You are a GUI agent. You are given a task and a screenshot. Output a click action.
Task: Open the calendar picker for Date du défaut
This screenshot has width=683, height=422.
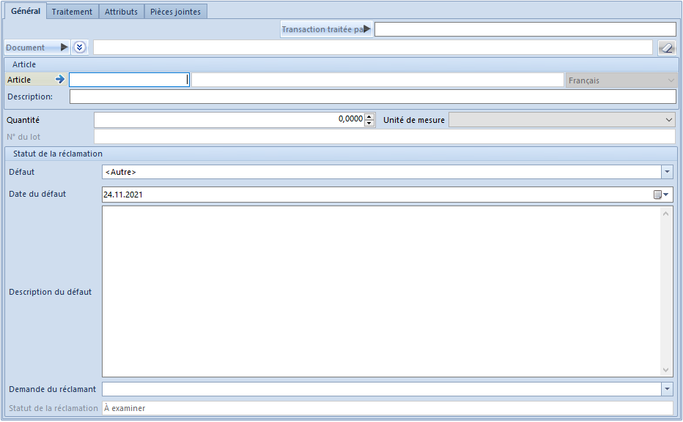pyautogui.click(x=661, y=195)
